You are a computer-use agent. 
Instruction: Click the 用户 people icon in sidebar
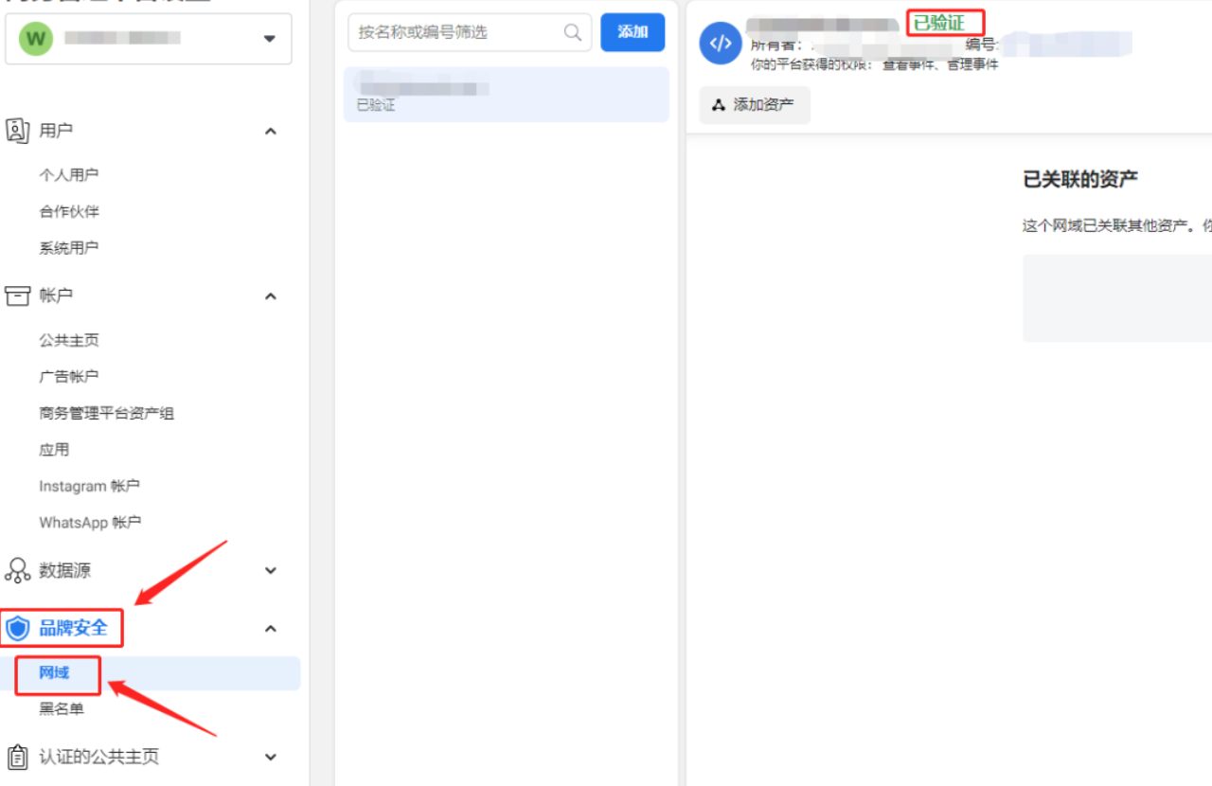coord(19,131)
